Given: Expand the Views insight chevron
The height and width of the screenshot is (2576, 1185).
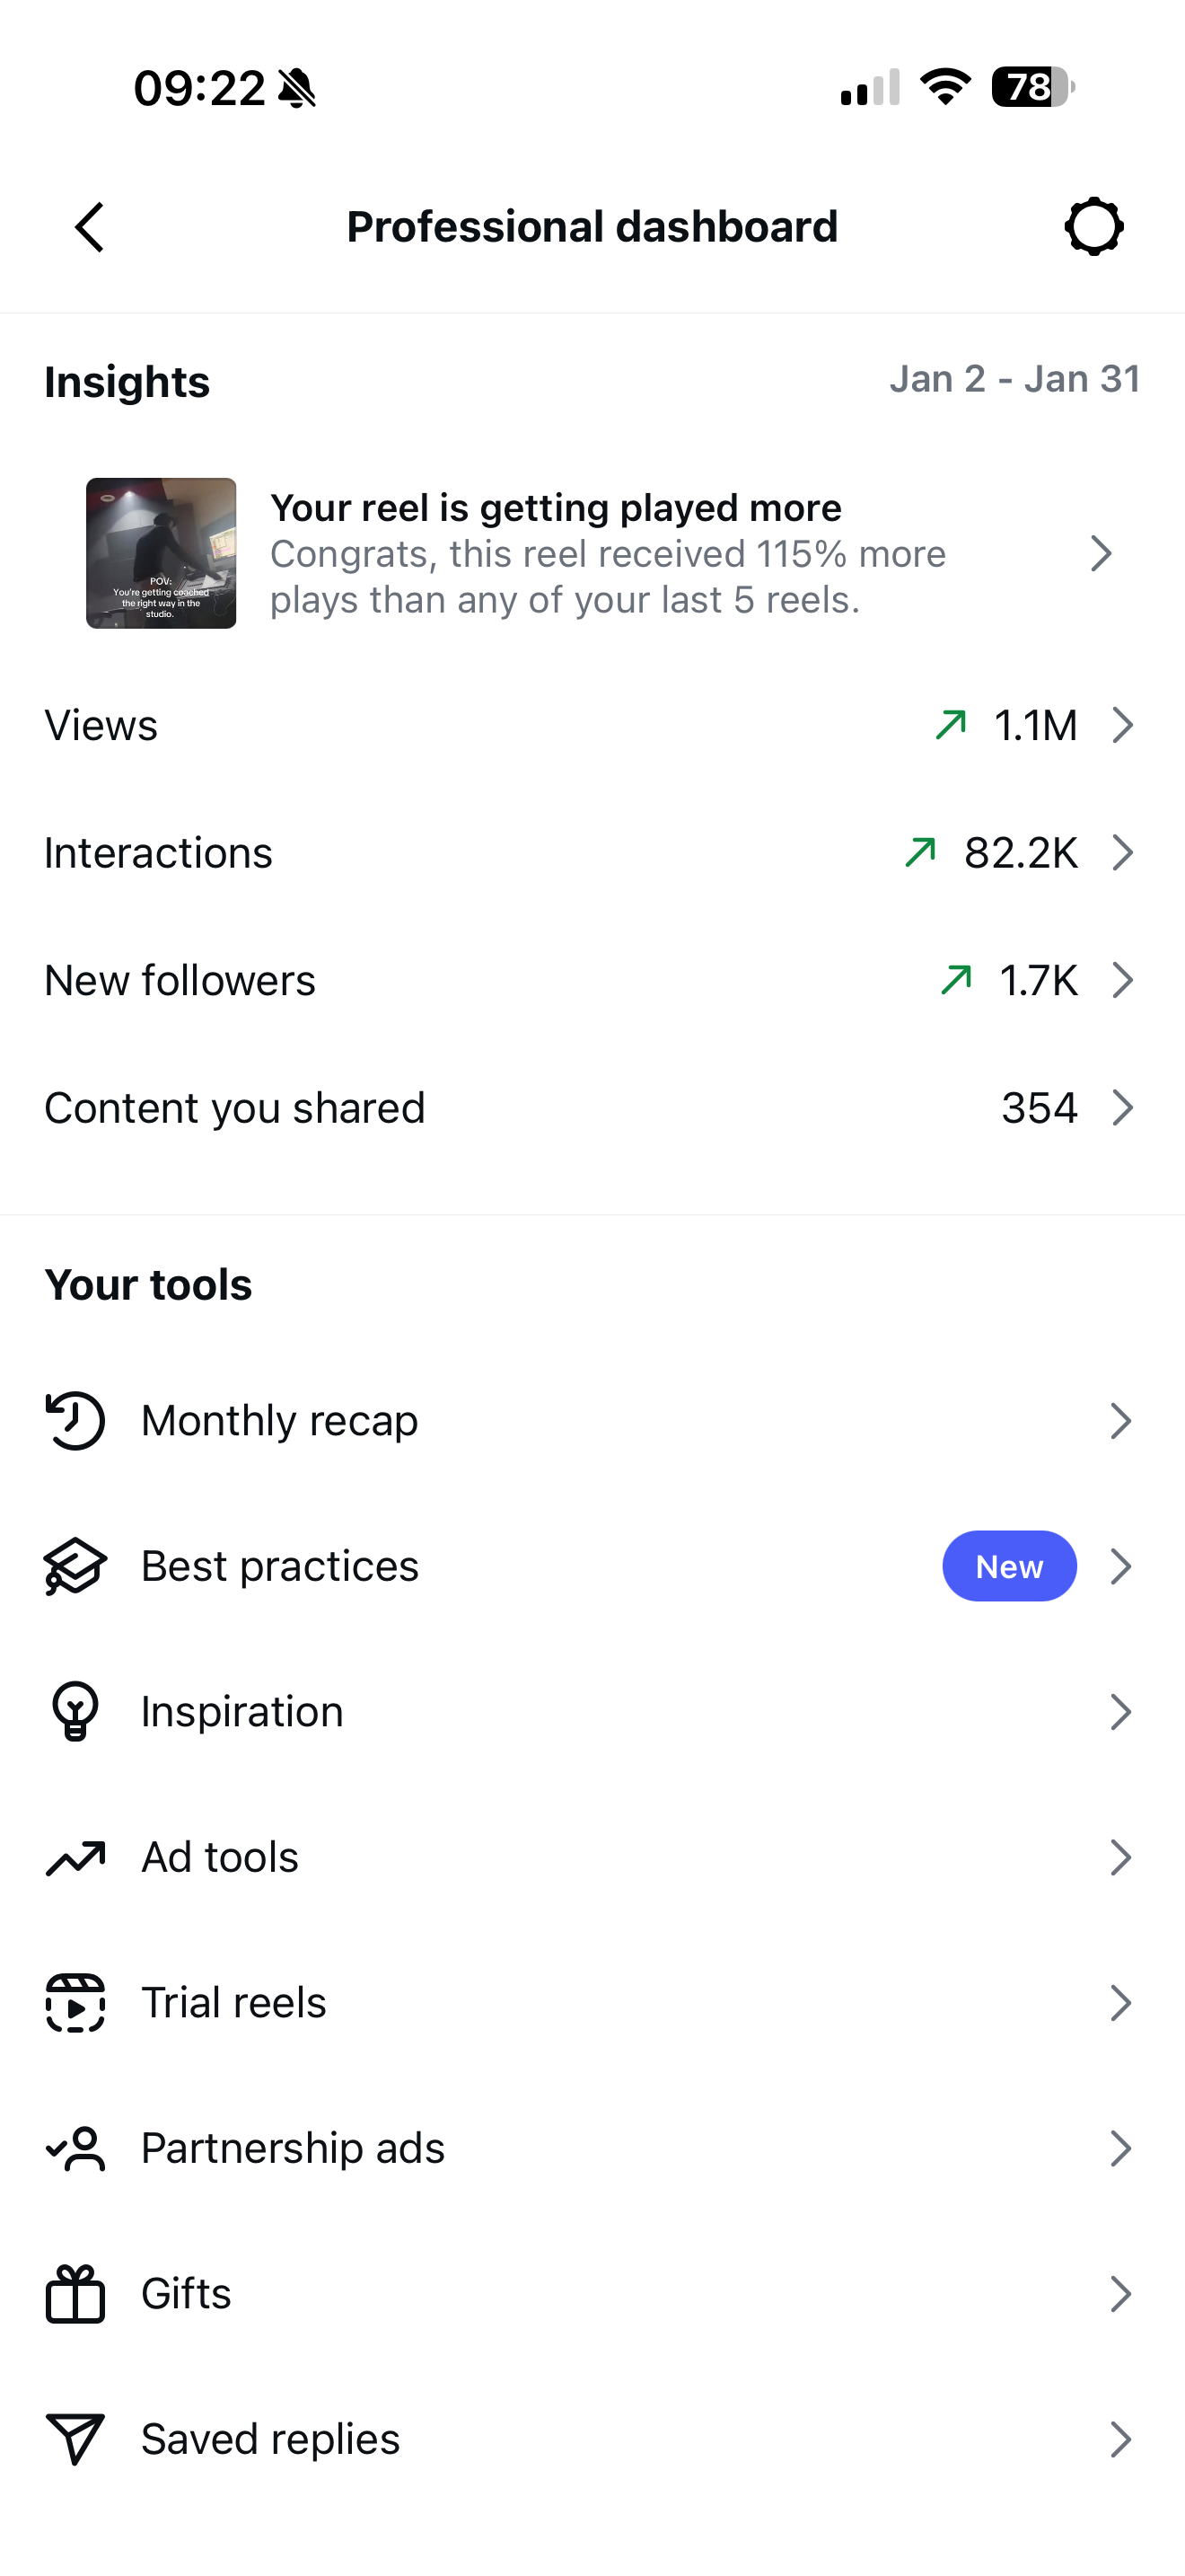Looking at the screenshot, I should (1123, 725).
